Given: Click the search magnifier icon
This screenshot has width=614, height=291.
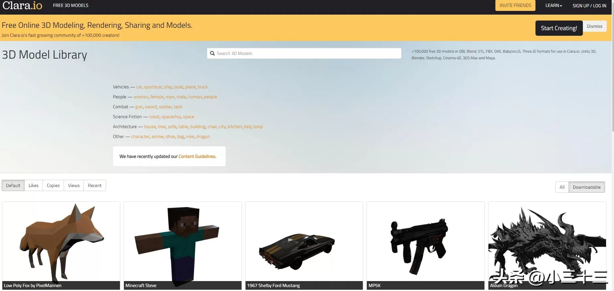Looking at the screenshot, I should click(x=212, y=53).
